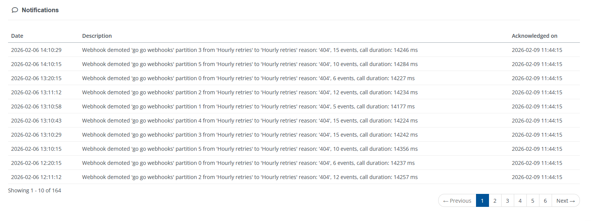Image resolution: width=591 pixels, height=221 pixels.
Task: Click the Notifications heading title
Action: [x=40, y=10]
